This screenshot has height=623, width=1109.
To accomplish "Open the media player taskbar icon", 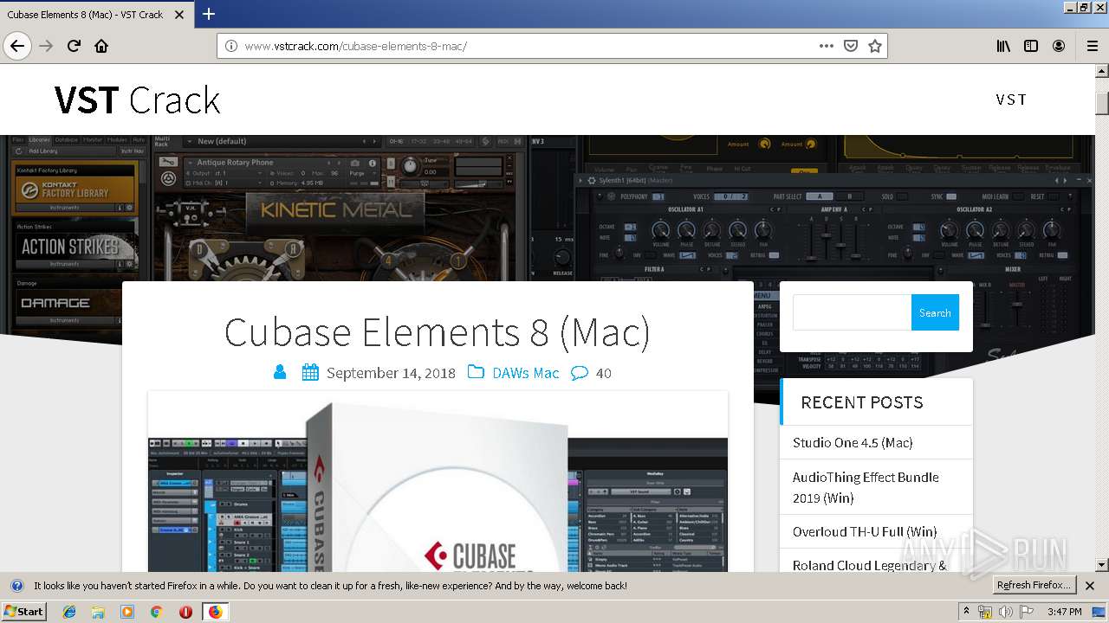I will point(127,611).
